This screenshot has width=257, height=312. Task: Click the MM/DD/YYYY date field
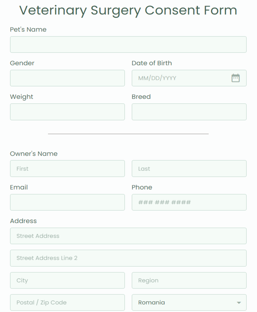pos(189,78)
